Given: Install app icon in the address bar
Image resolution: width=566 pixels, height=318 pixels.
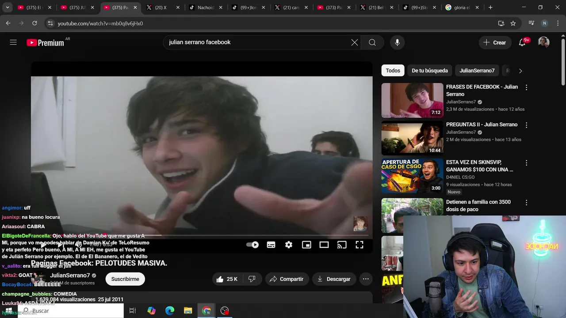Looking at the screenshot, I should (x=501, y=23).
